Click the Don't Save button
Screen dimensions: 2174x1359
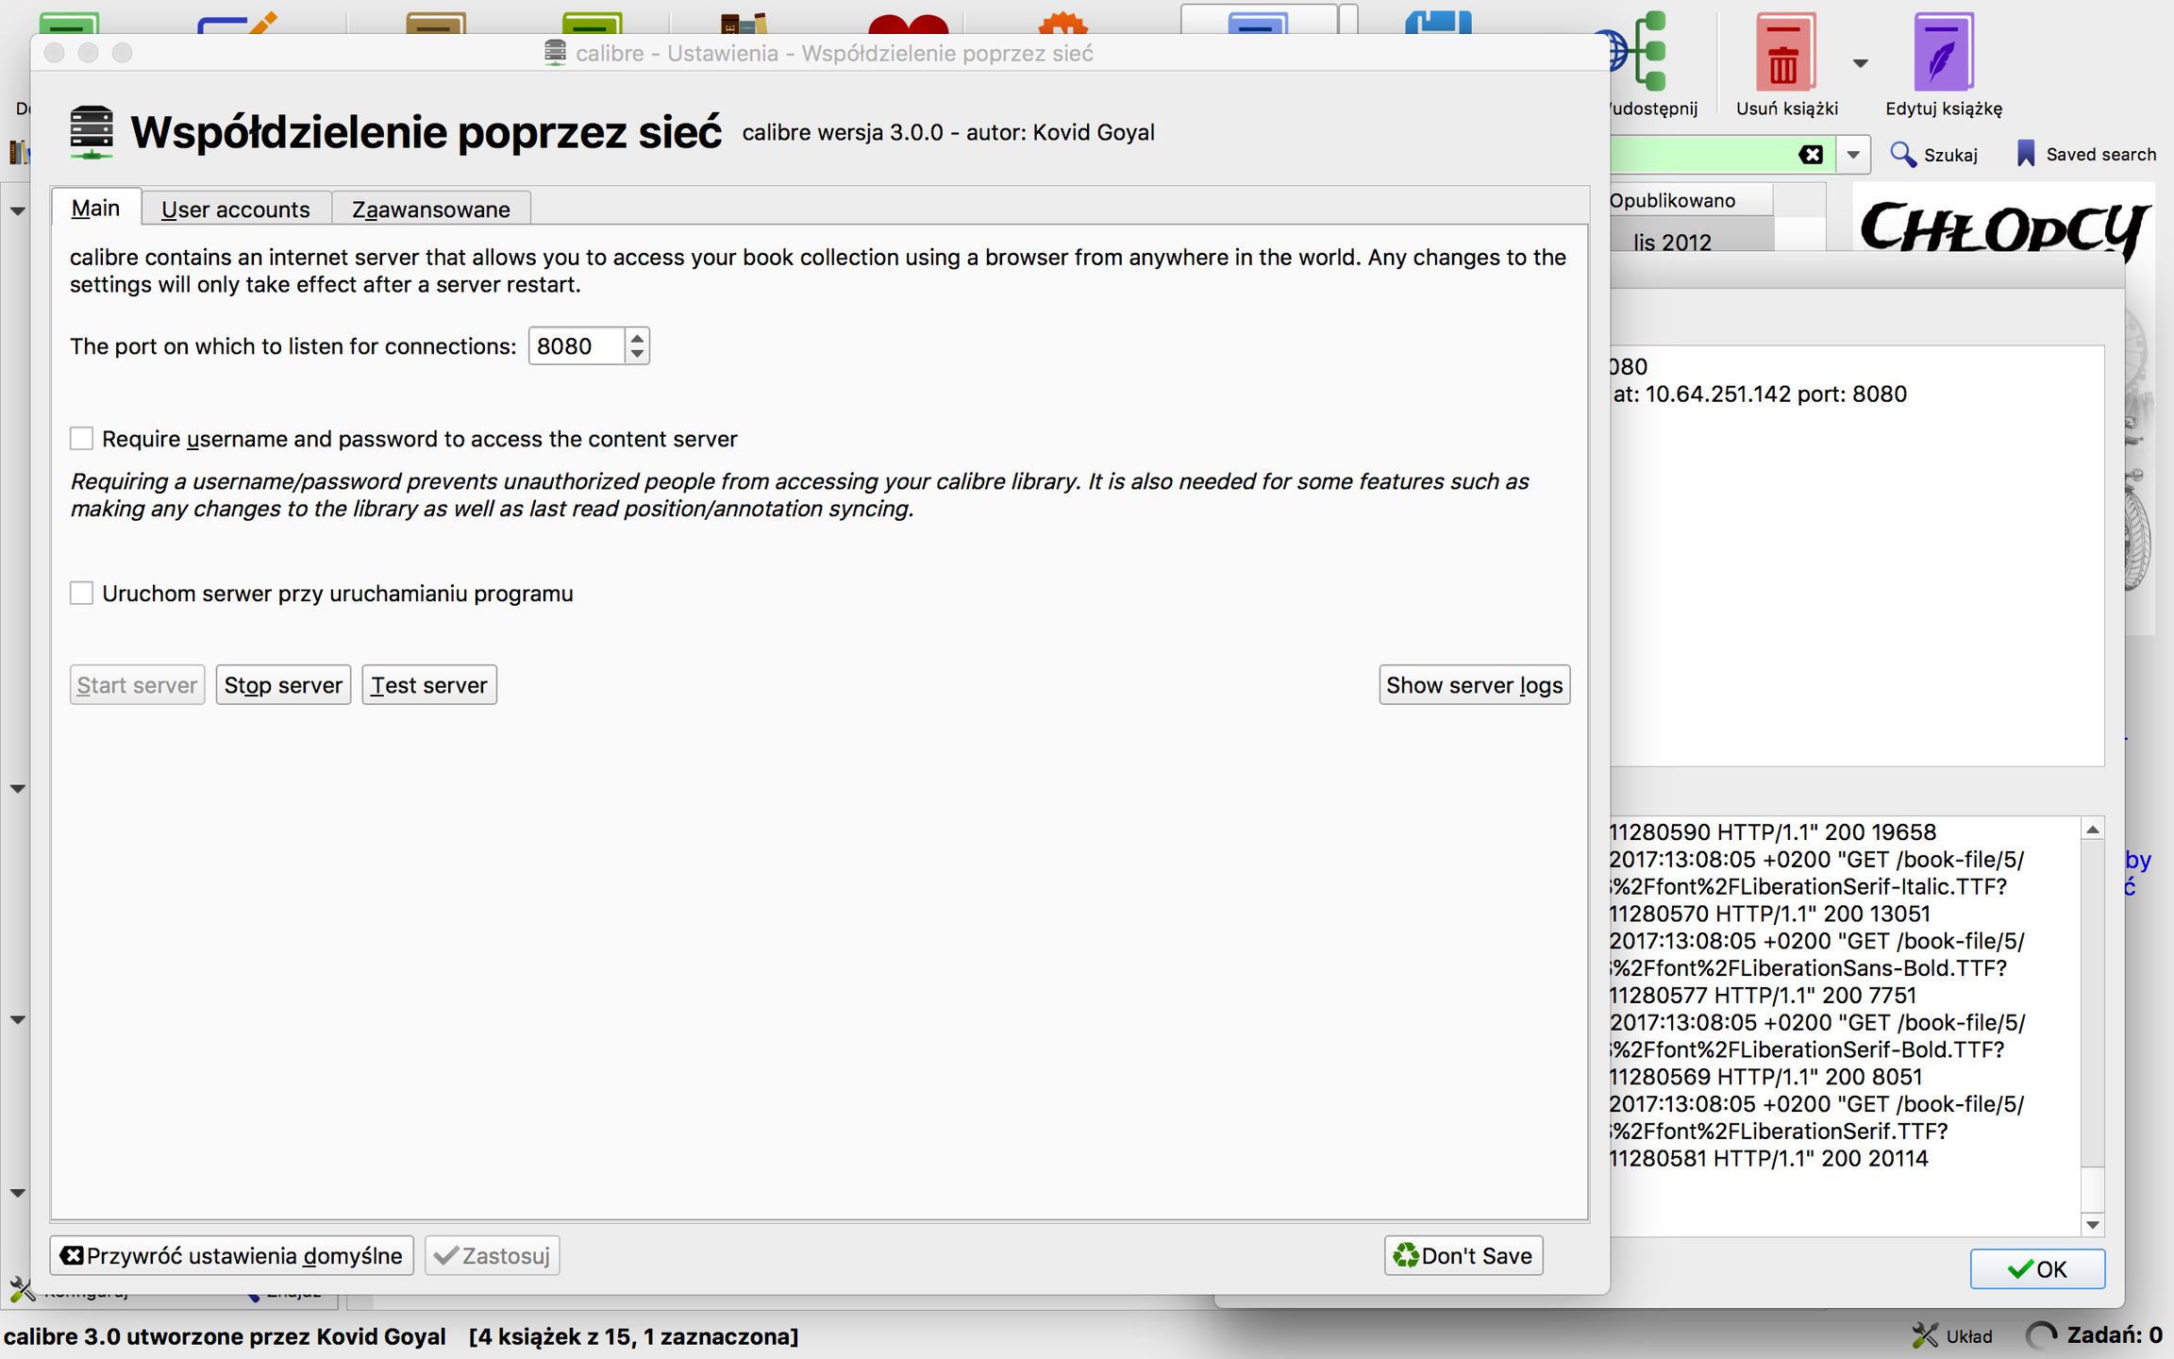pos(1463,1256)
